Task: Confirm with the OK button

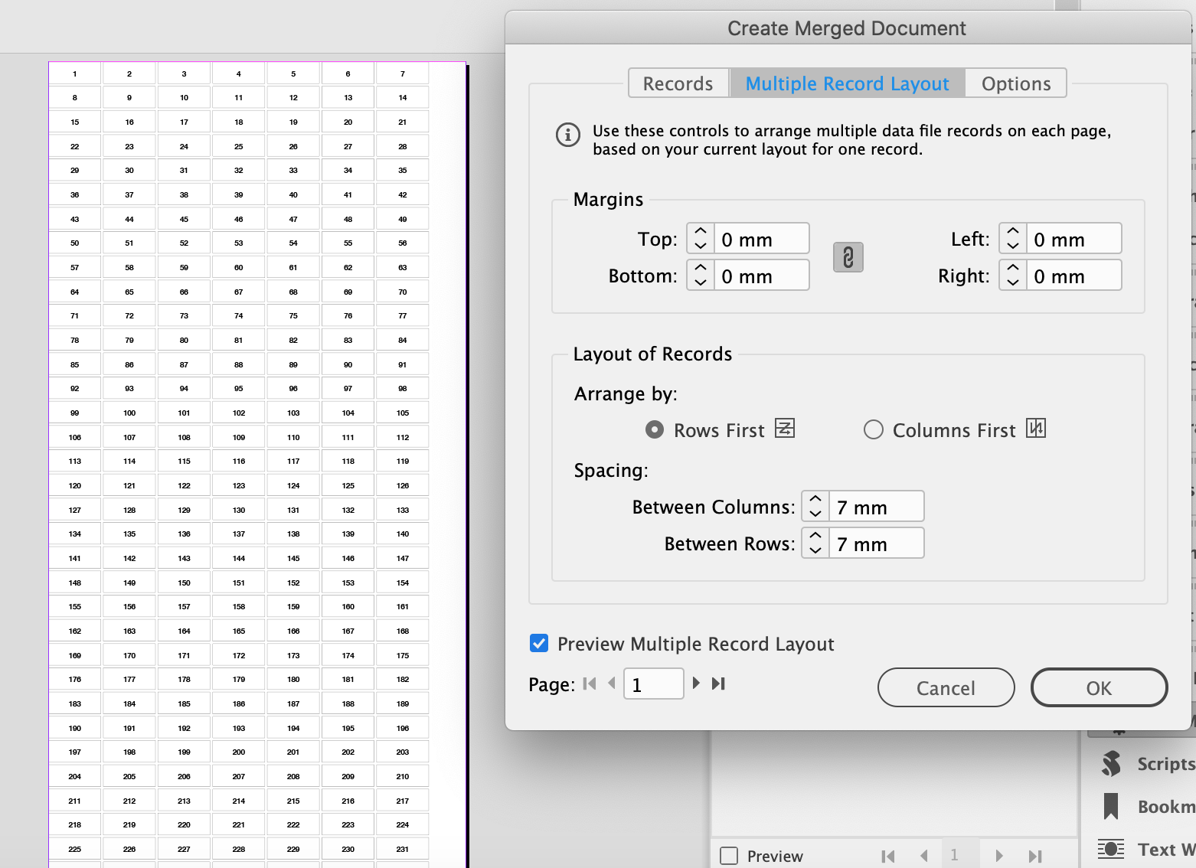Action: [1099, 687]
